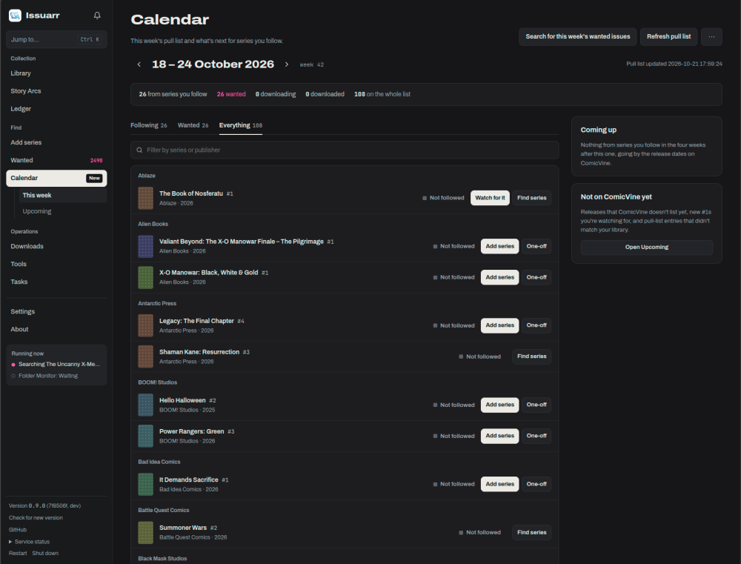The width and height of the screenshot is (741, 564).
Task: Click the Open Upcoming button
Action: click(x=646, y=248)
